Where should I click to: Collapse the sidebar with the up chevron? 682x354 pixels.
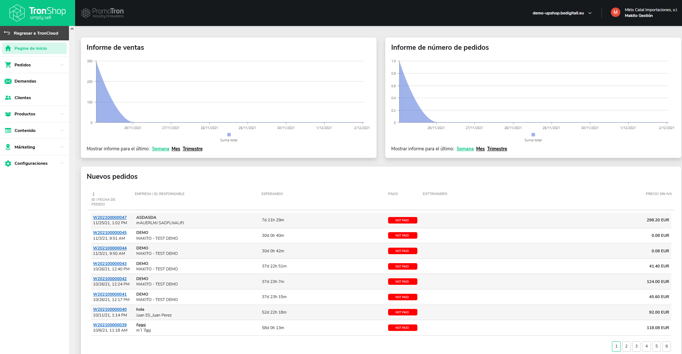tap(72, 29)
